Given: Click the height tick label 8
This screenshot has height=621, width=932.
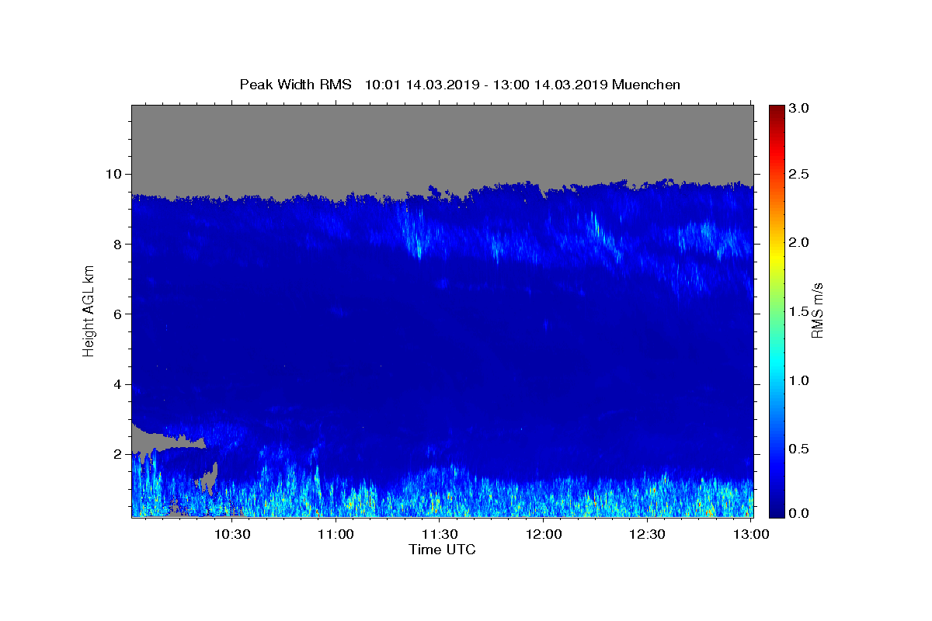Looking at the screenshot, I should pos(118,244).
